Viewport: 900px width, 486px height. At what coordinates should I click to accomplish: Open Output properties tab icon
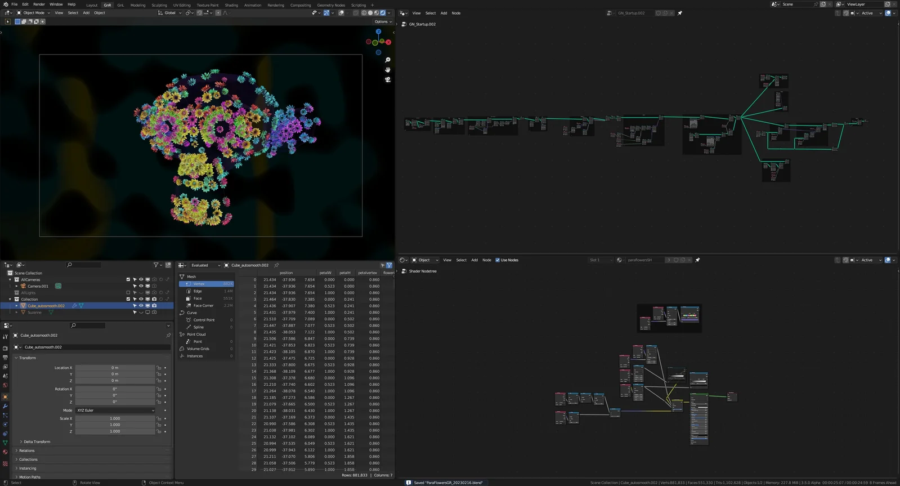click(5, 358)
